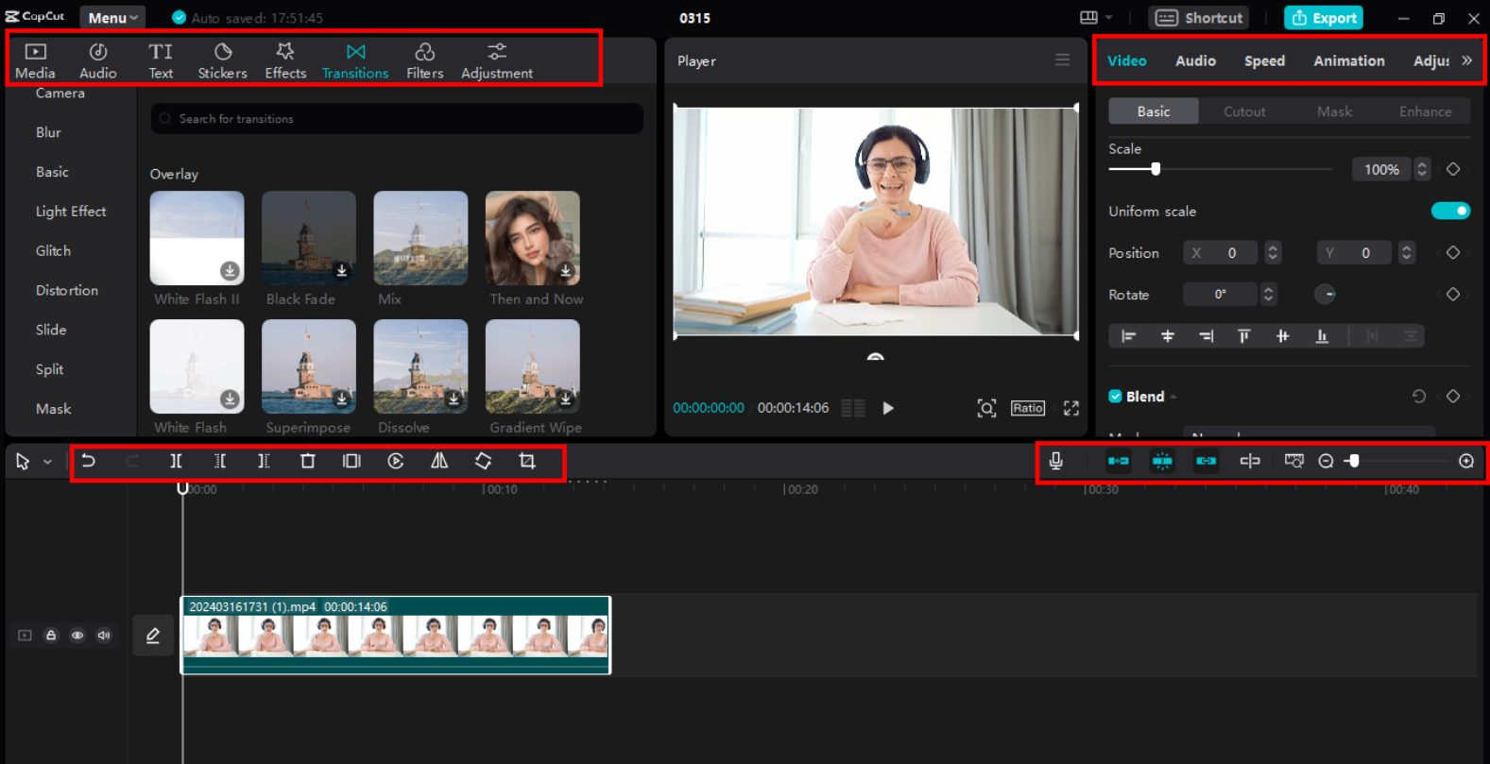
Task: Open the selection tool dropdown arrow
Action: pos(47,462)
